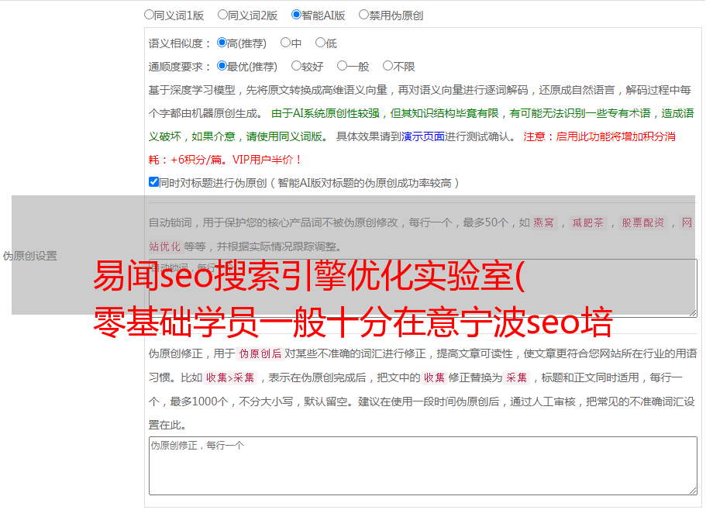Click the 收集>采集 example tag
The image size is (706, 510).
(230, 377)
